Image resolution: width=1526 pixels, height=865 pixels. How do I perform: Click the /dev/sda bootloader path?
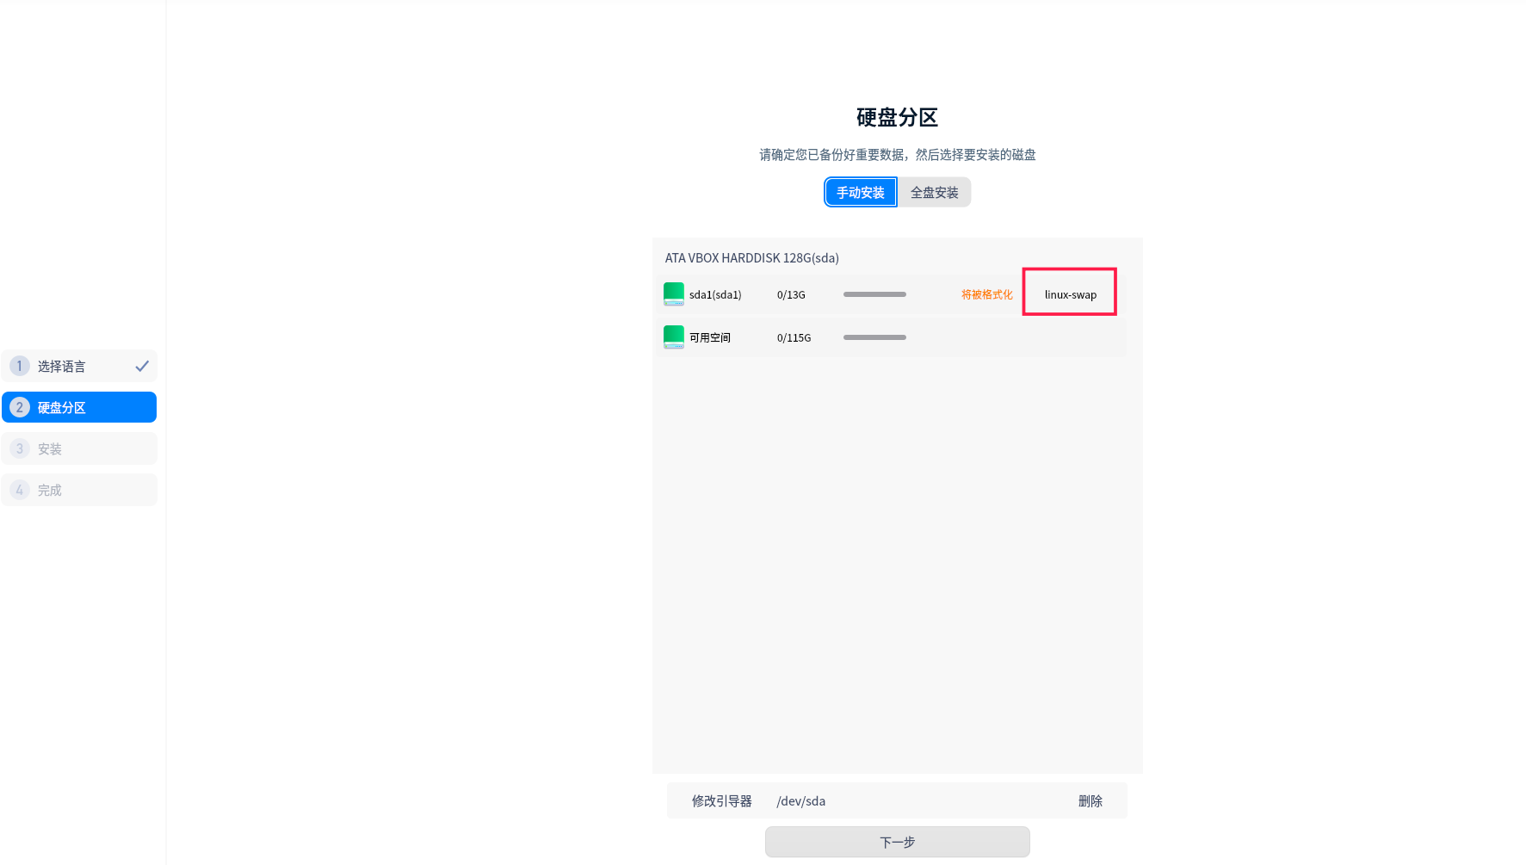(801, 800)
